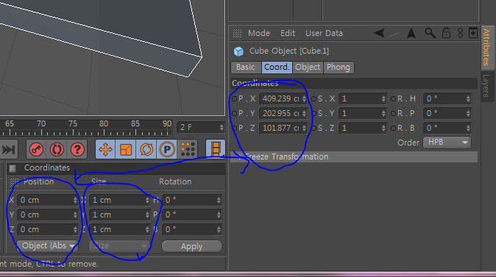Viewport: 496px width, 277px height.
Task: Click the red question mark keyframe selection icon
Action: click(77, 149)
